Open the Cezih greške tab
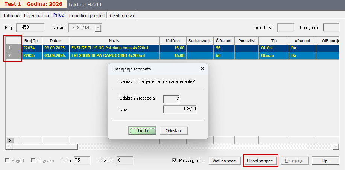The width and height of the screenshot is (345, 170). point(123,15)
